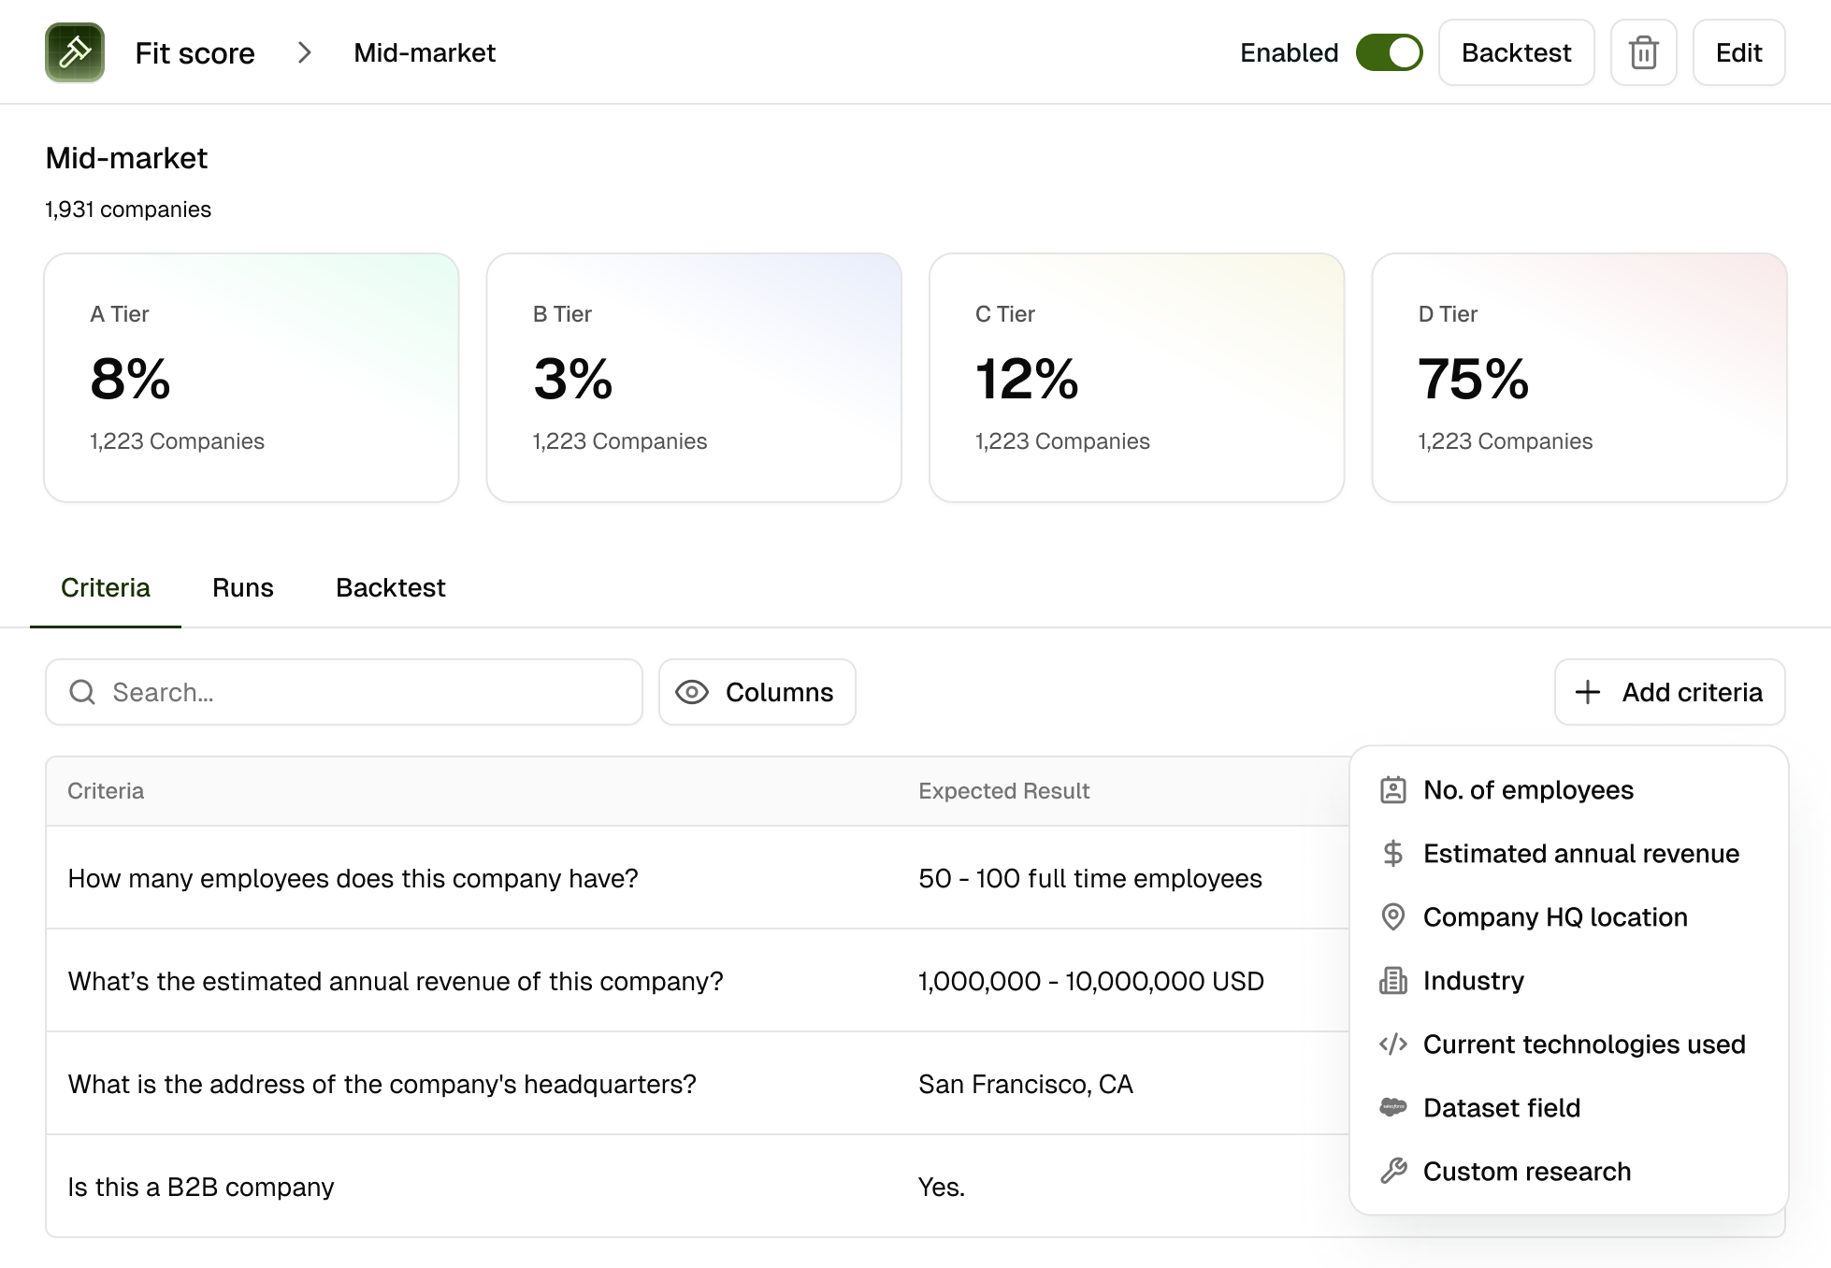Click the trash delete icon button
This screenshot has width=1831, height=1268.
(x=1643, y=52)
